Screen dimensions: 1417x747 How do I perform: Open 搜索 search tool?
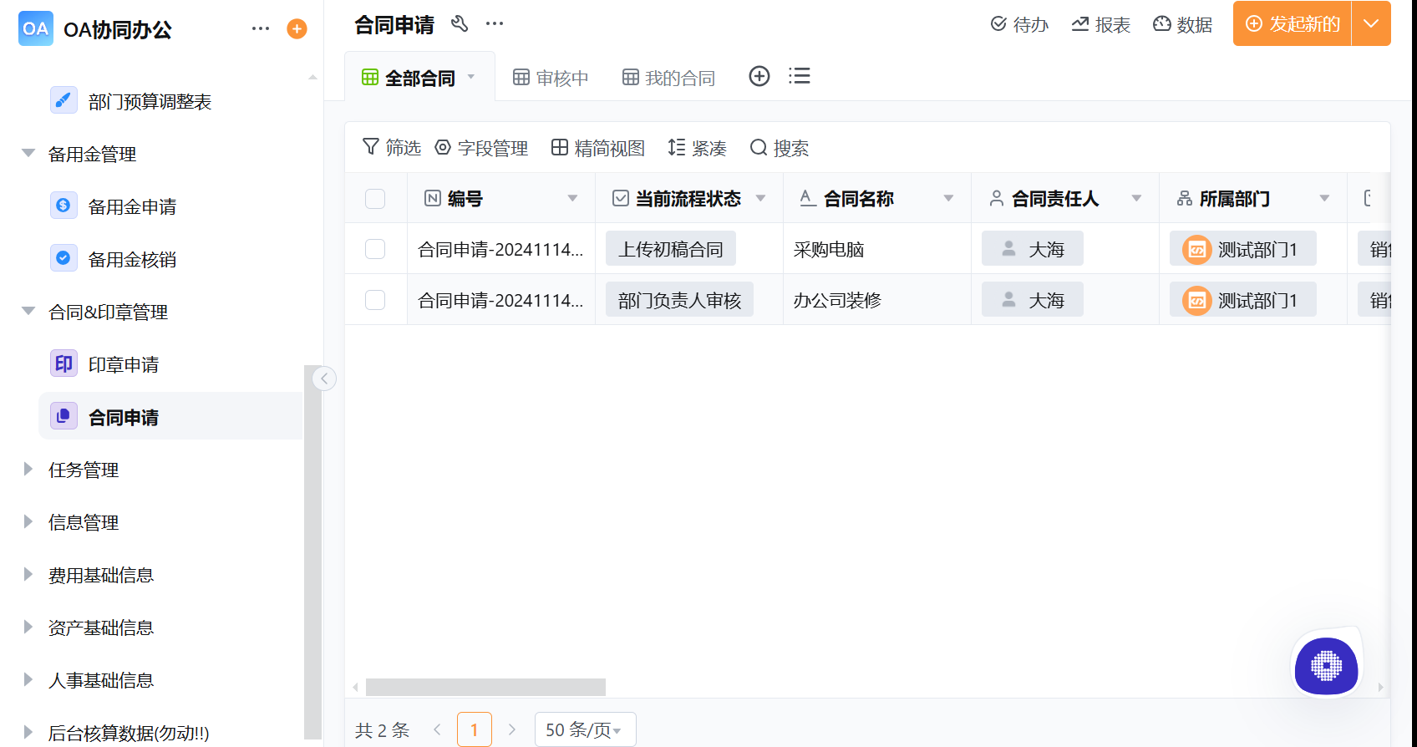pos(779,148)
